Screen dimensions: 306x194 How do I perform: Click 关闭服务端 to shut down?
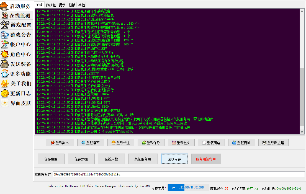pos(143,159)
